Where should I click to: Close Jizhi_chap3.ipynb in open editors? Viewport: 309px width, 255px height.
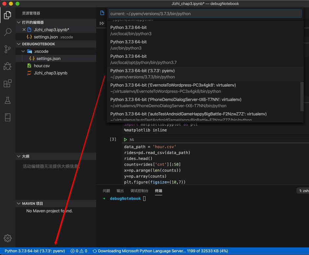(24, 29)
